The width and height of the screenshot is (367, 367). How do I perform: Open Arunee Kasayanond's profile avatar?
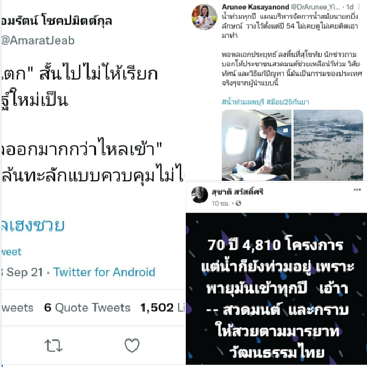[205, 17]
